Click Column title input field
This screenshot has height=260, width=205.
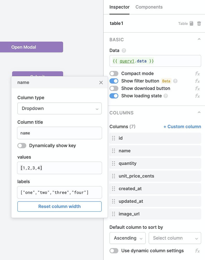pyautogui.click(x=60, y=133)
